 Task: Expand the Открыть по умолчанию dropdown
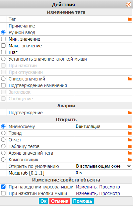click(x=103, y=166)
